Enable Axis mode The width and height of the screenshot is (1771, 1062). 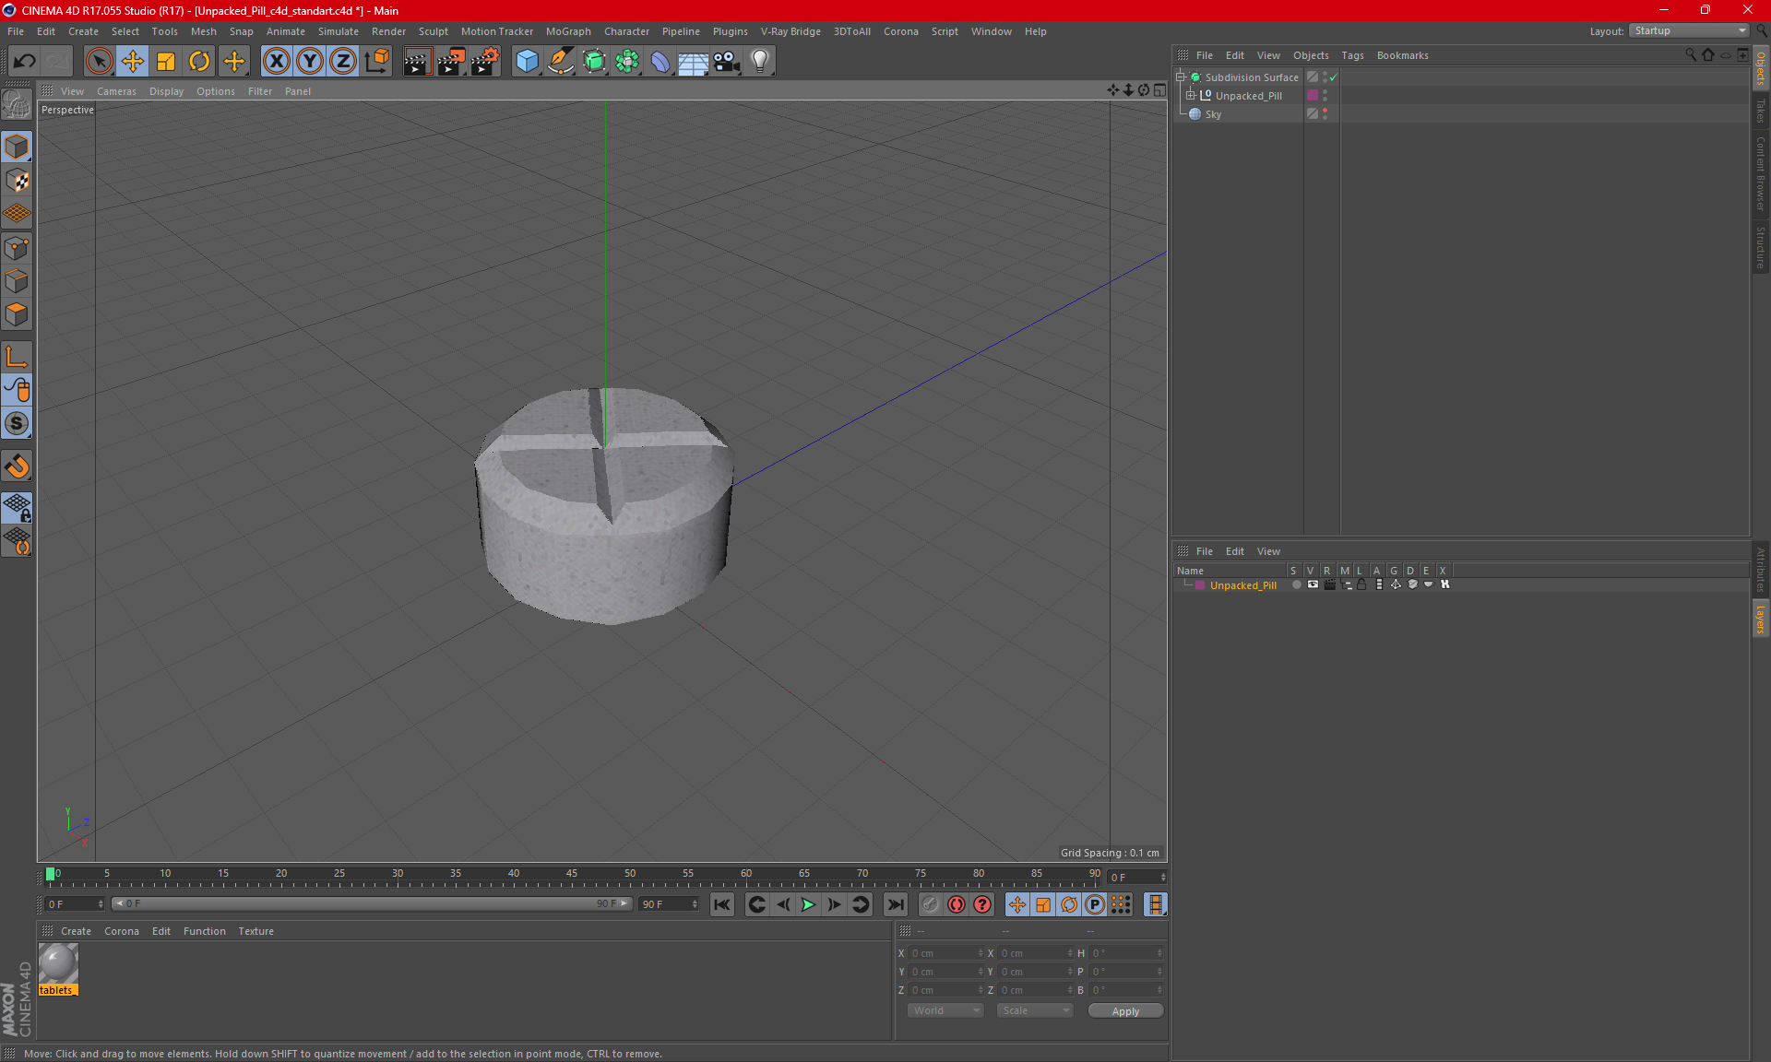tap(17, 357)
